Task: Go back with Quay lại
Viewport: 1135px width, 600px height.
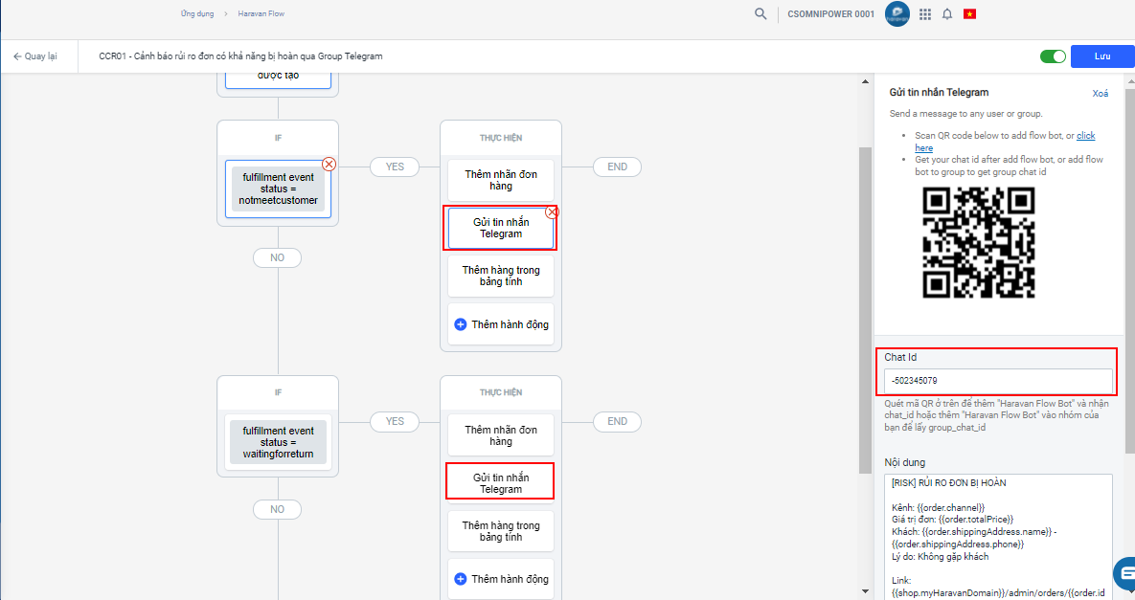Action: [34, 56]
